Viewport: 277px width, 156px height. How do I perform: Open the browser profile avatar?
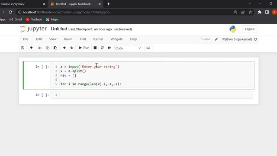[x=274, y=12]
